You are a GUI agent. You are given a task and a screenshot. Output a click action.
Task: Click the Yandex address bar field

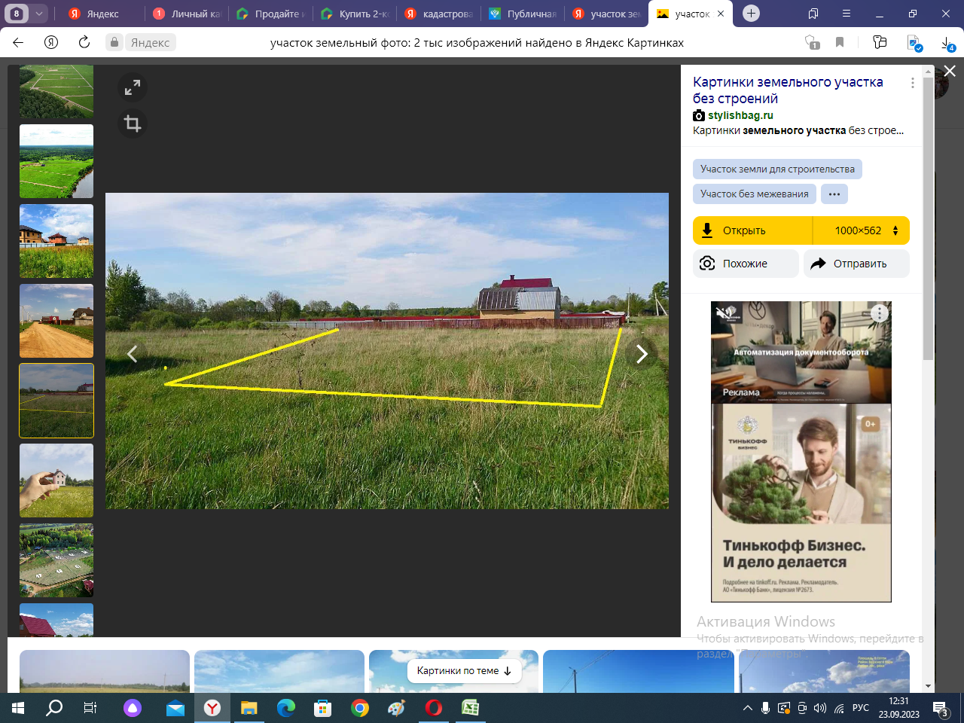tap(477, 43)
